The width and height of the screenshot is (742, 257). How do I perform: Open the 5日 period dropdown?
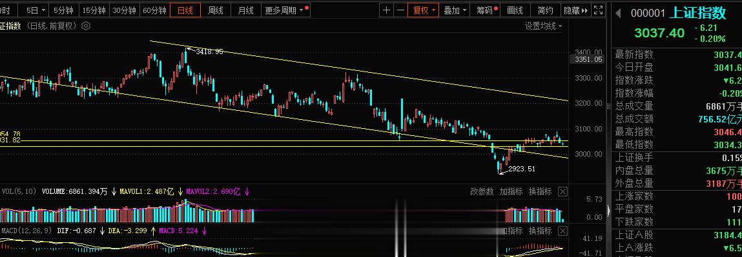coord(36,10)
